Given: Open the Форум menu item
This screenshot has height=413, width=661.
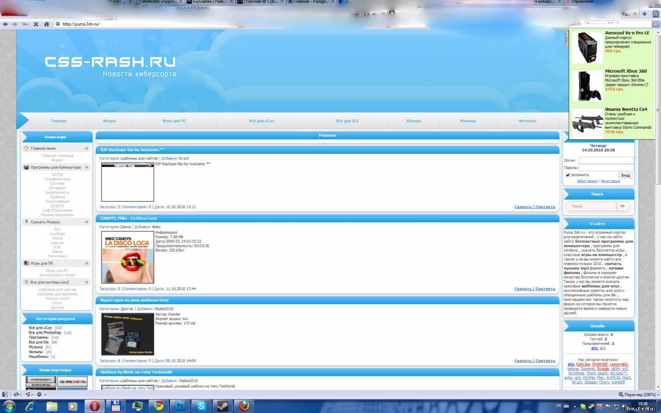Looking at the screenshot, I should 109,121.
